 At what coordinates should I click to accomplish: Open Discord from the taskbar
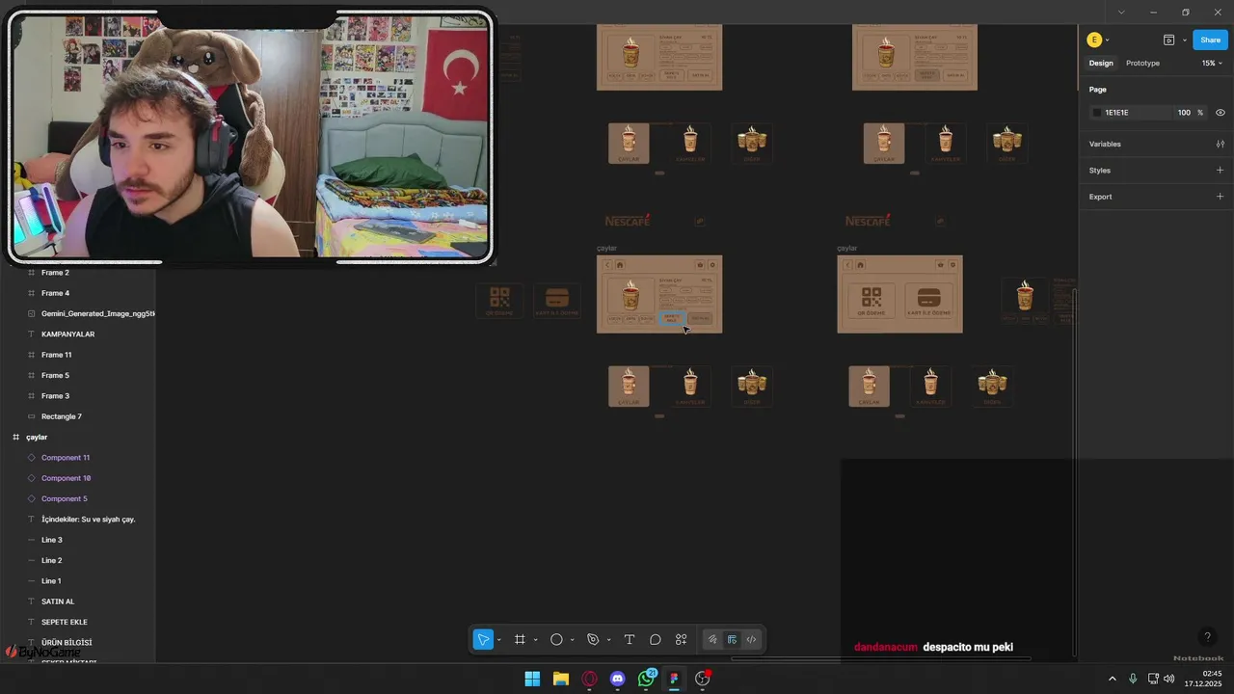[x=618, y=679]
